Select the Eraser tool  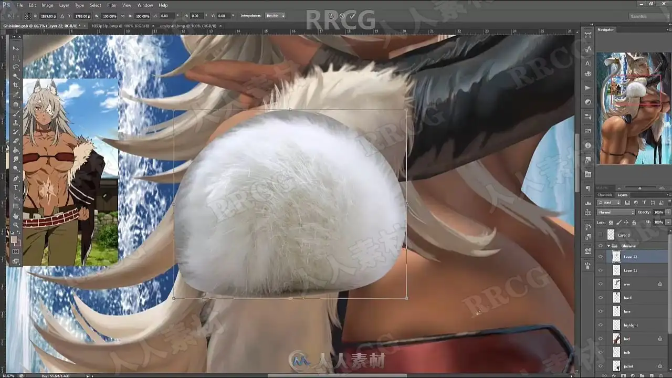coord(16,141)
